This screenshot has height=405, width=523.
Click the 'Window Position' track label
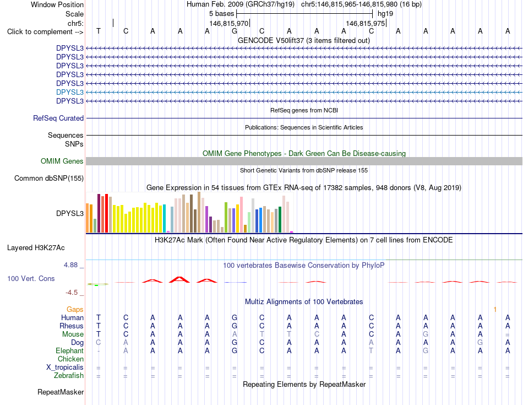pos(57,4)
